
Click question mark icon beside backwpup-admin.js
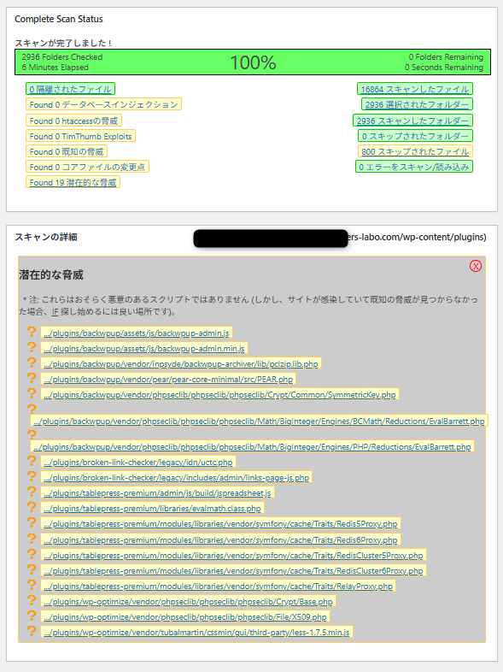pos(32,332)
